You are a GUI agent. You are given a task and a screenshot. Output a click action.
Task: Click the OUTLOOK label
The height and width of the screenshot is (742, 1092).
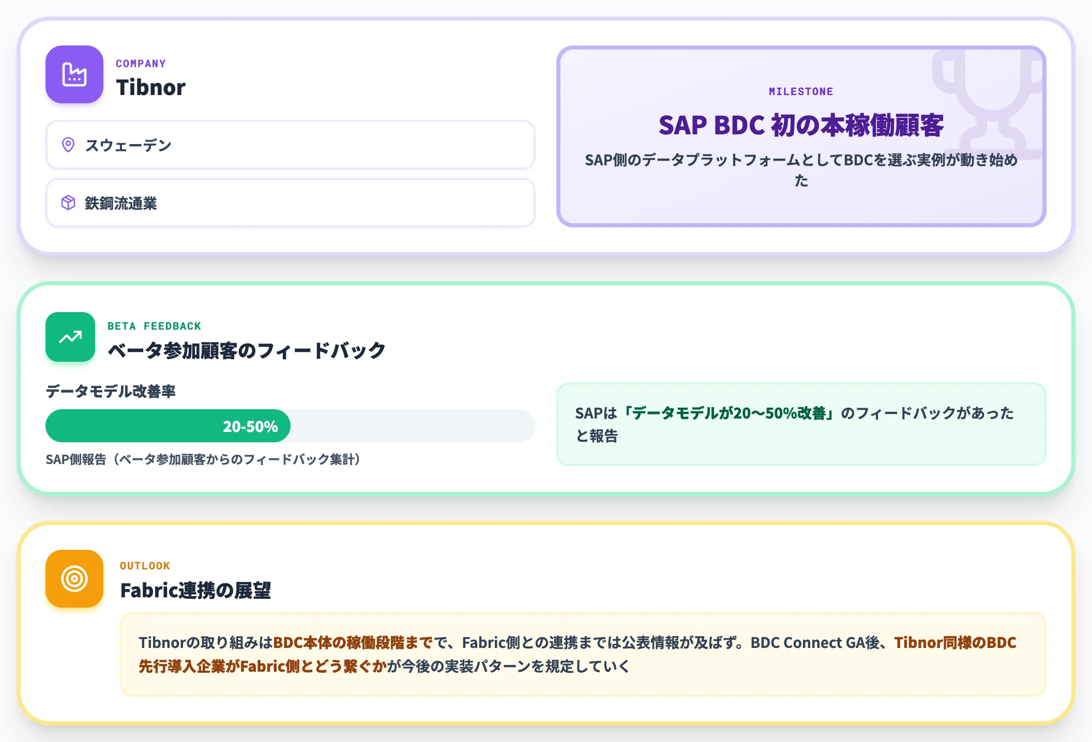point(145,566)
